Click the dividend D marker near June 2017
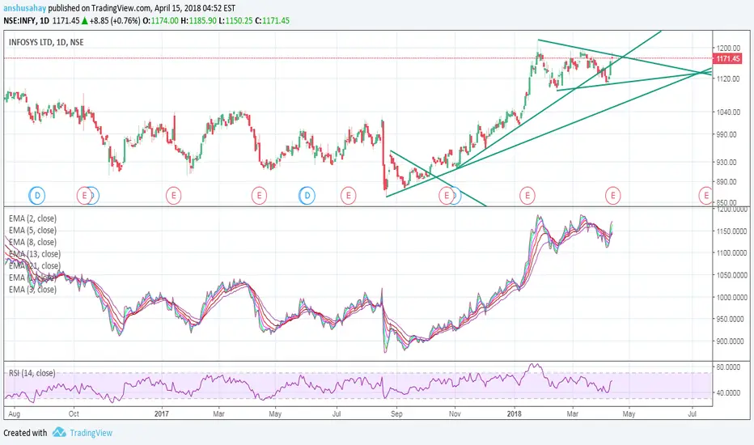Screen dimensions: 754x445 coord(307,196)
